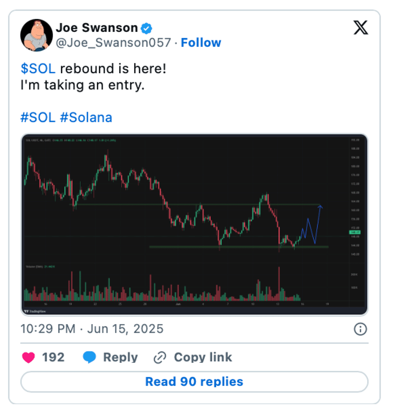Image resolution: width=393 pixels, height=415 pixels.
Task: Open the #SOL hashtag
Action: pos(38,118)
